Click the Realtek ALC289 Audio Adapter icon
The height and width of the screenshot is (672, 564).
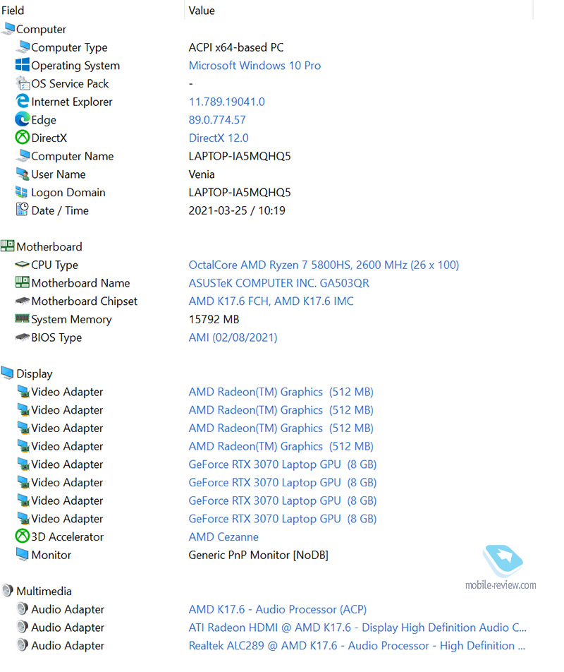point(23,645)
